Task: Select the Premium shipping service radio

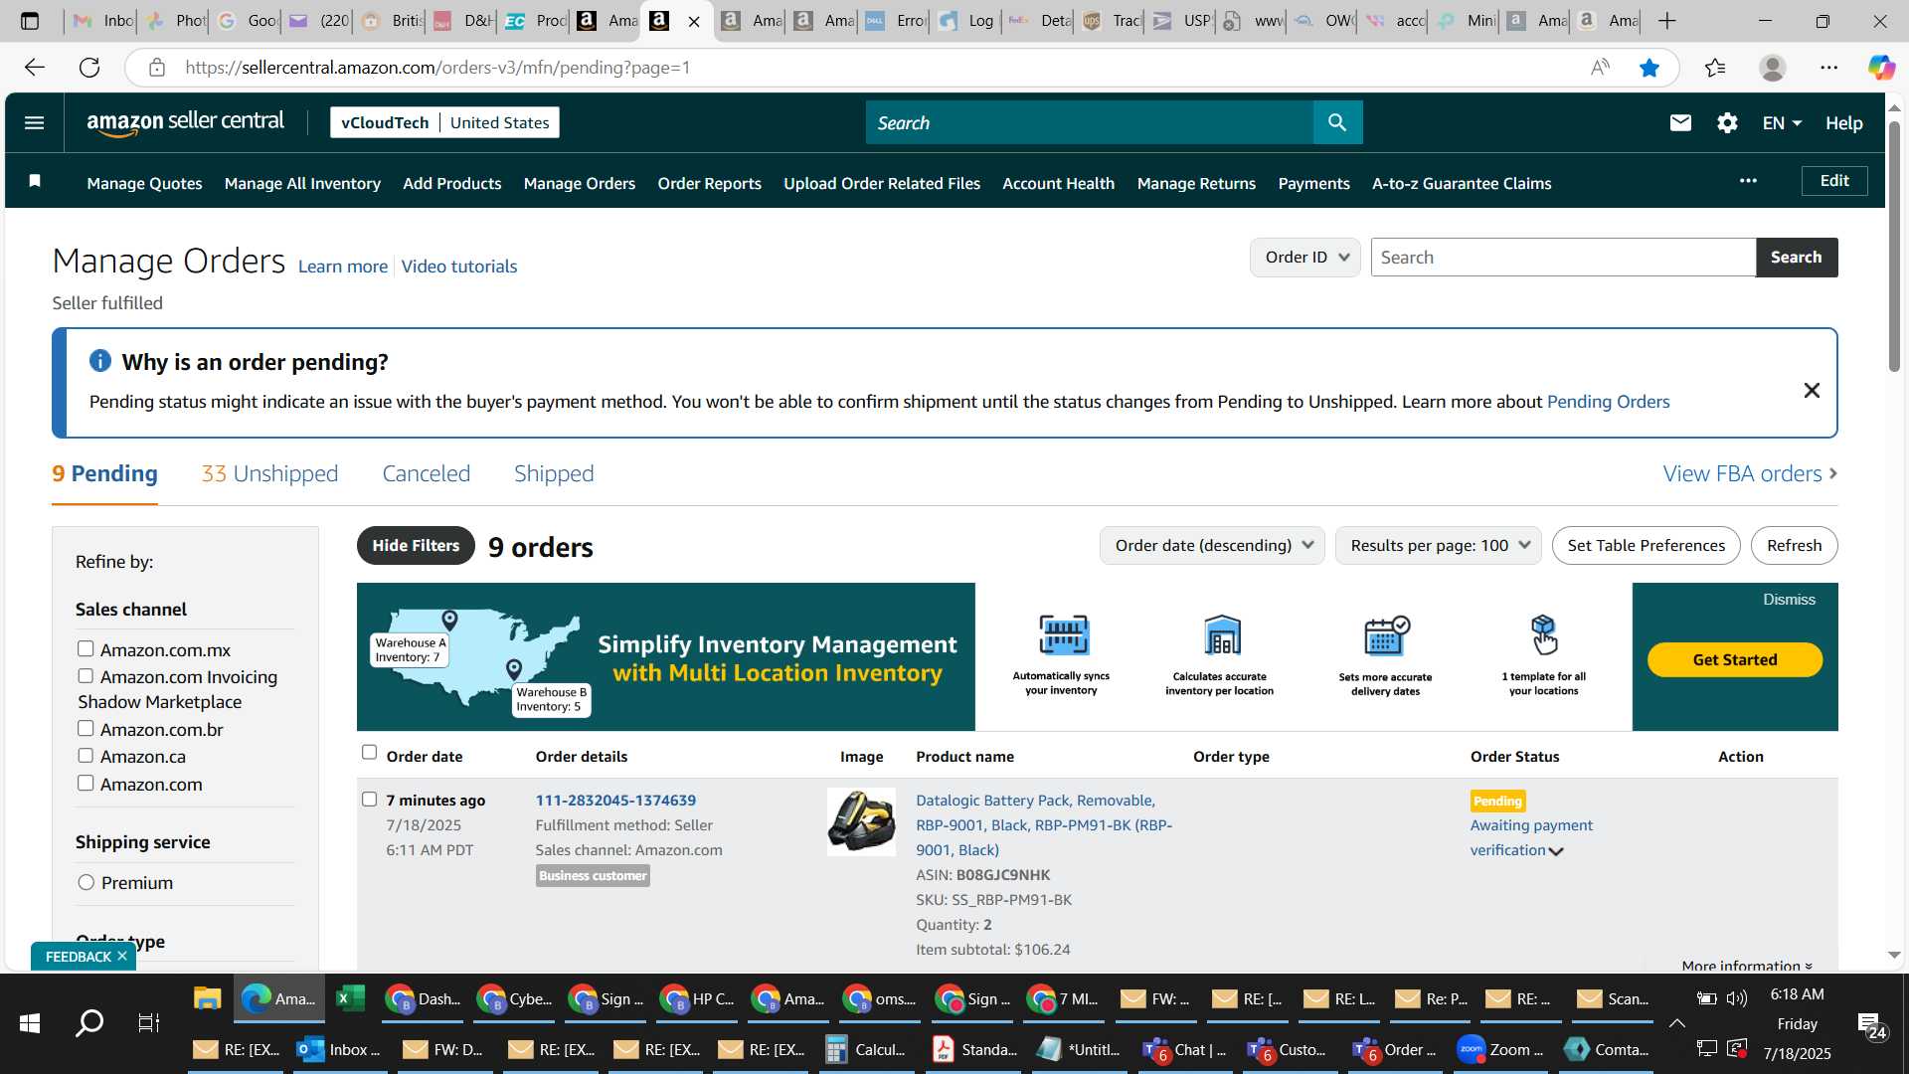Action: [x=87, y=882]
